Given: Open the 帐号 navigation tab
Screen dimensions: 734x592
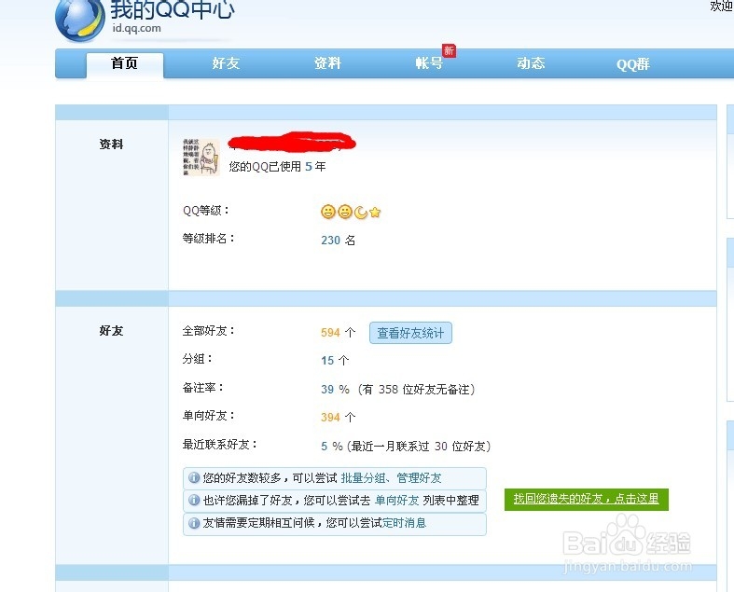Looking at the screenshot, I should [429, 63].
